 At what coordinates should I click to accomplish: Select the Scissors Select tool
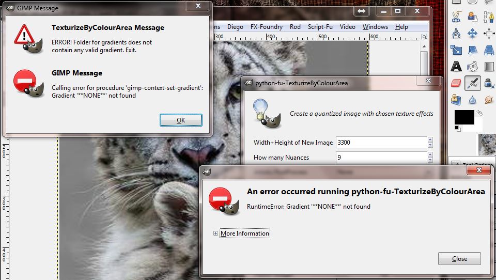click(456, 17)
